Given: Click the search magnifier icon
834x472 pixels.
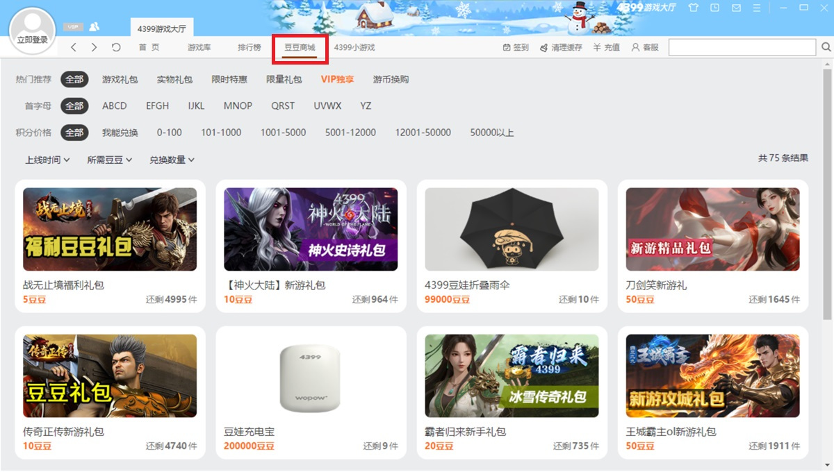Looking at the screenshot, I should [x=826, y=47].
